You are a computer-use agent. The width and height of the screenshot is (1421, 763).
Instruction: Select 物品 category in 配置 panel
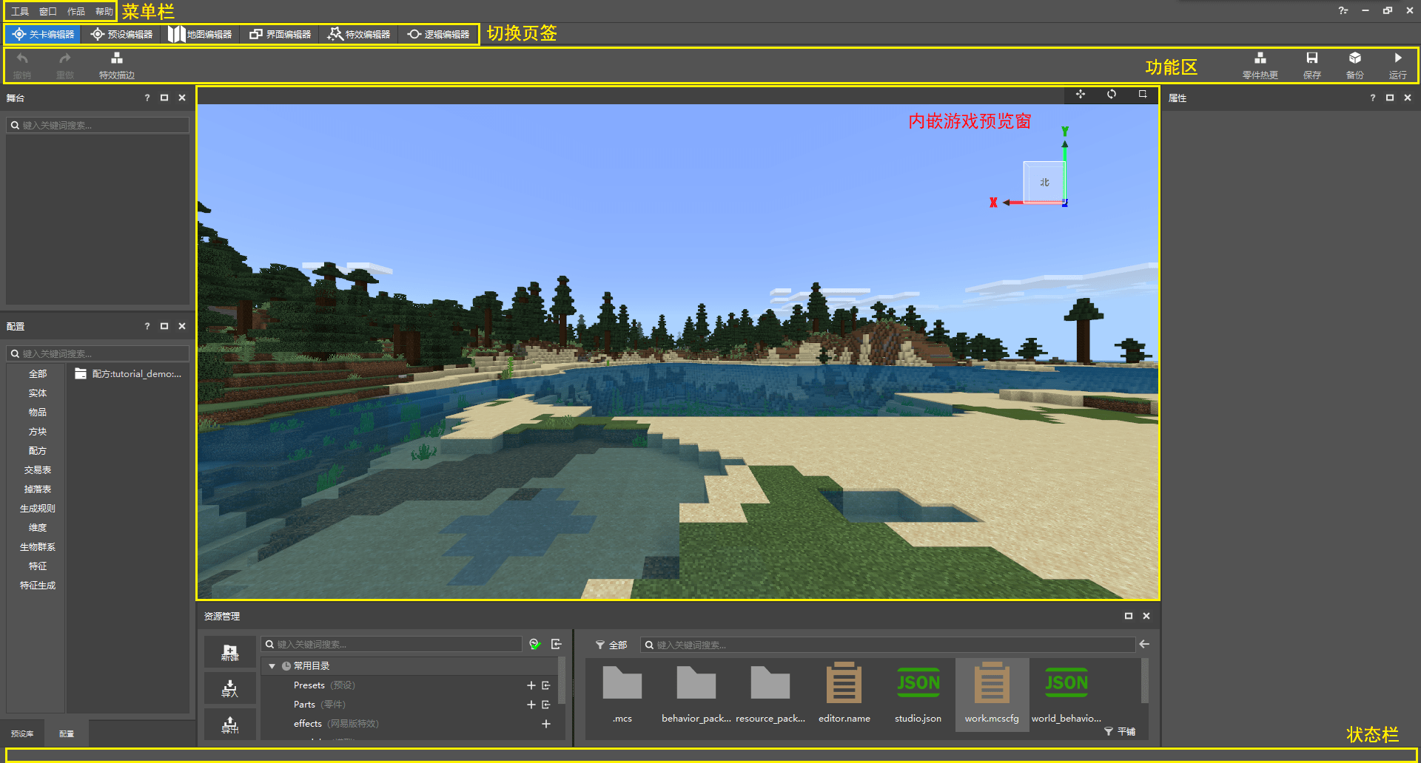pyautogui.click(x=38, y=413)
